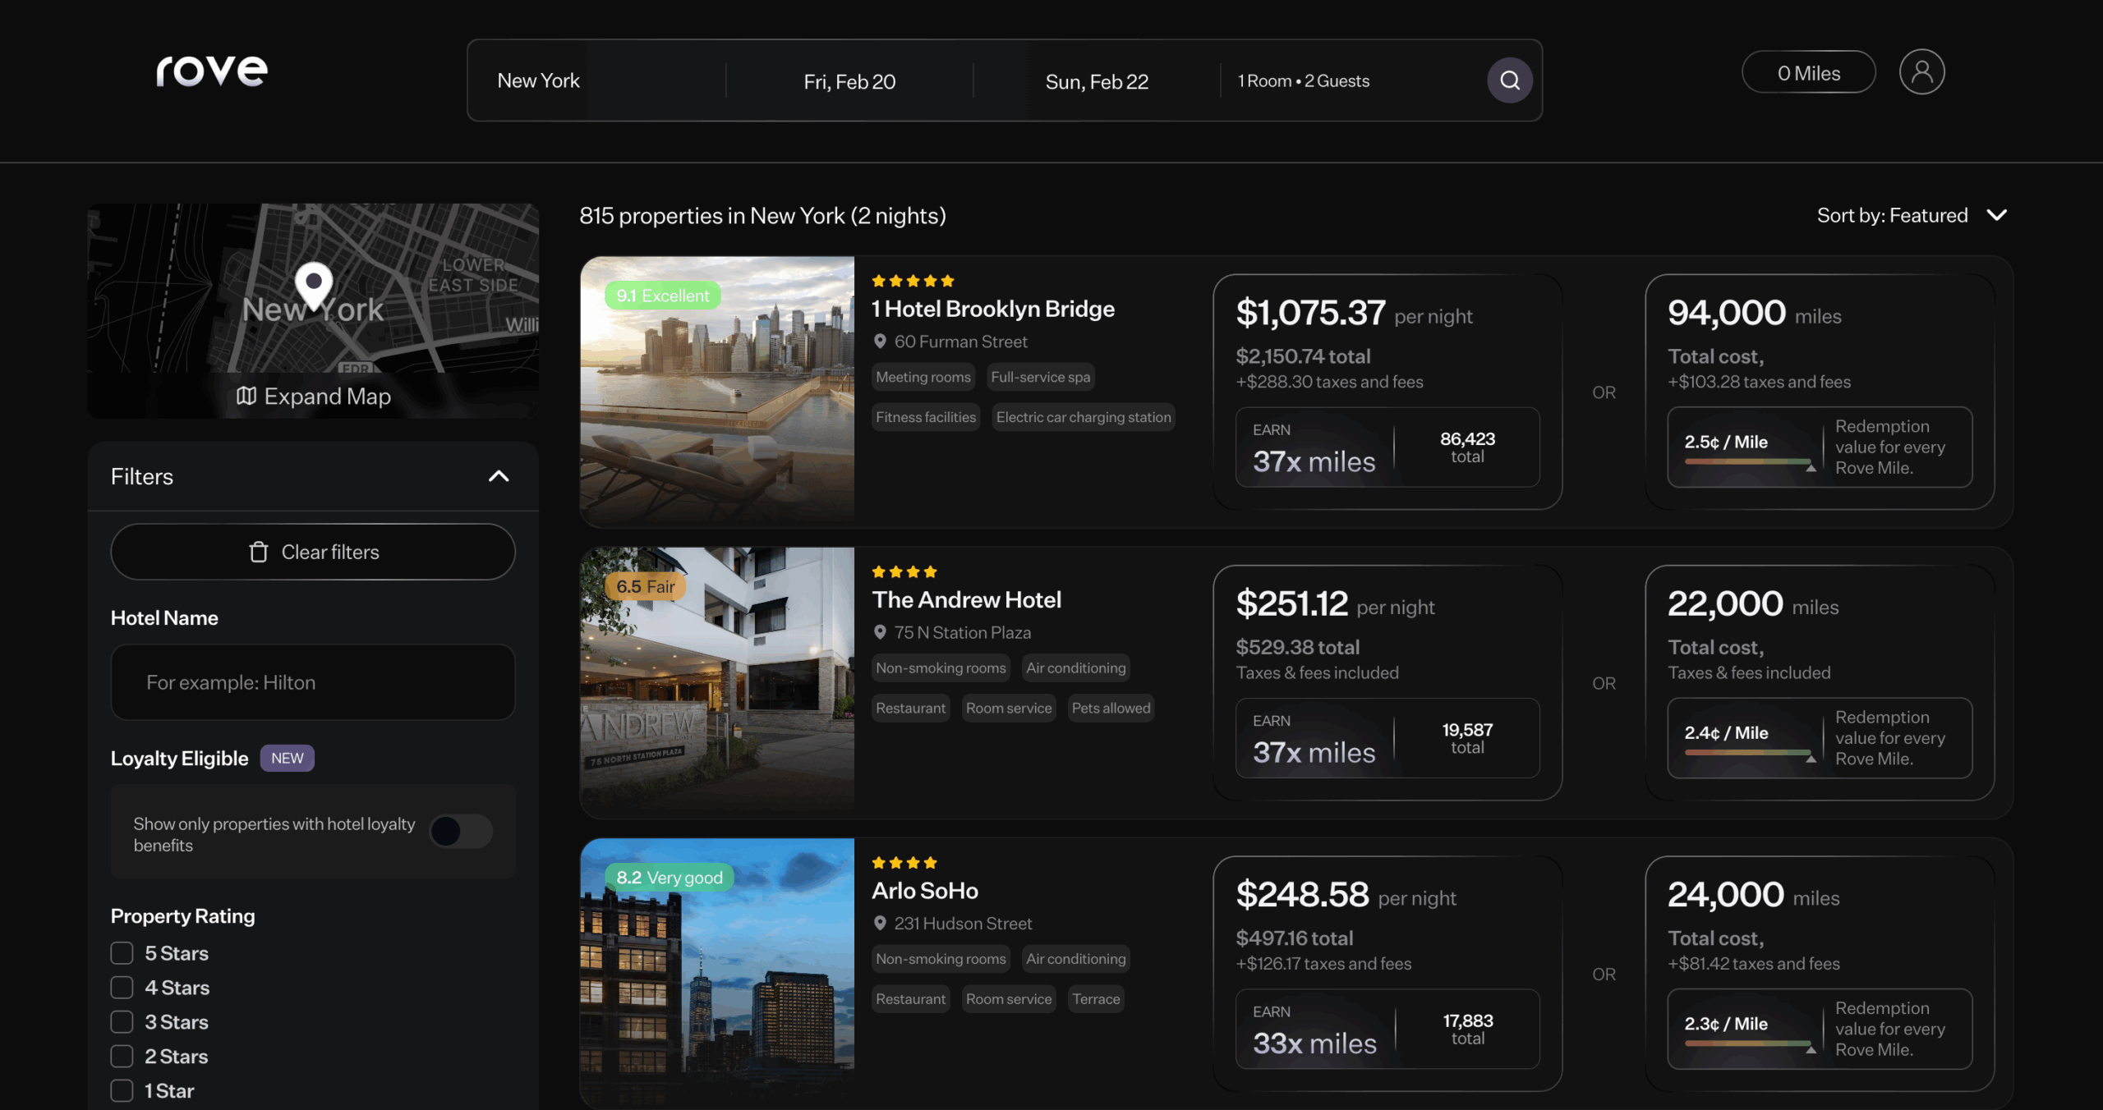Click location pin beside 75 N Station Plaza
Viewport: 2103px width, 1110px height.
[880, 631]
